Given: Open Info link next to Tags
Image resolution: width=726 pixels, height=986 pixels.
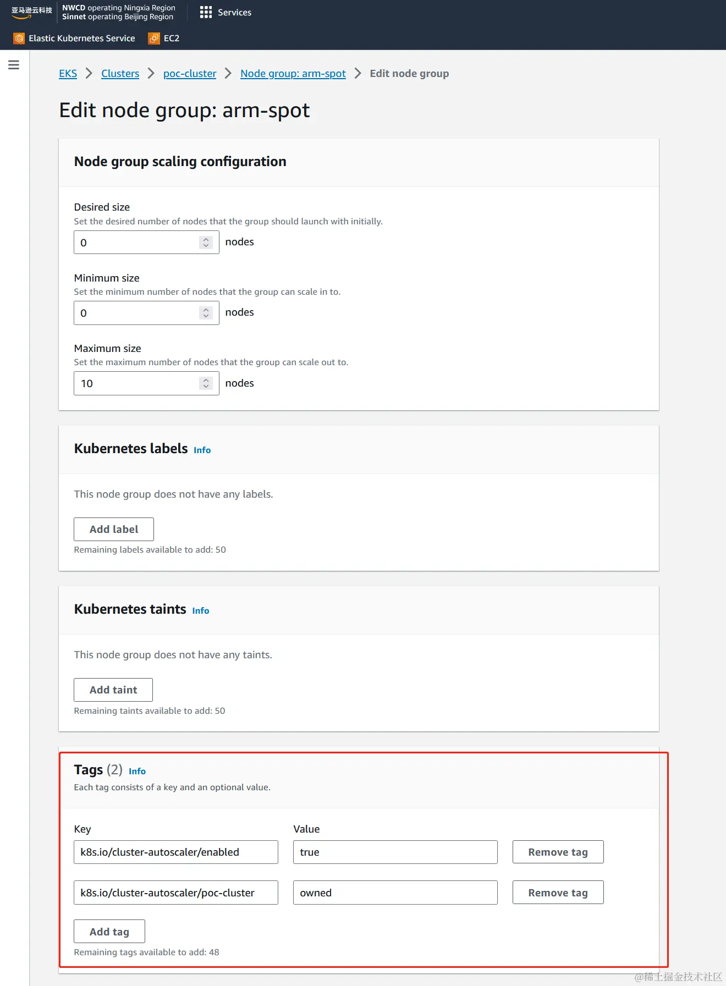Looking at the screenshot, I should pos(137,771).
